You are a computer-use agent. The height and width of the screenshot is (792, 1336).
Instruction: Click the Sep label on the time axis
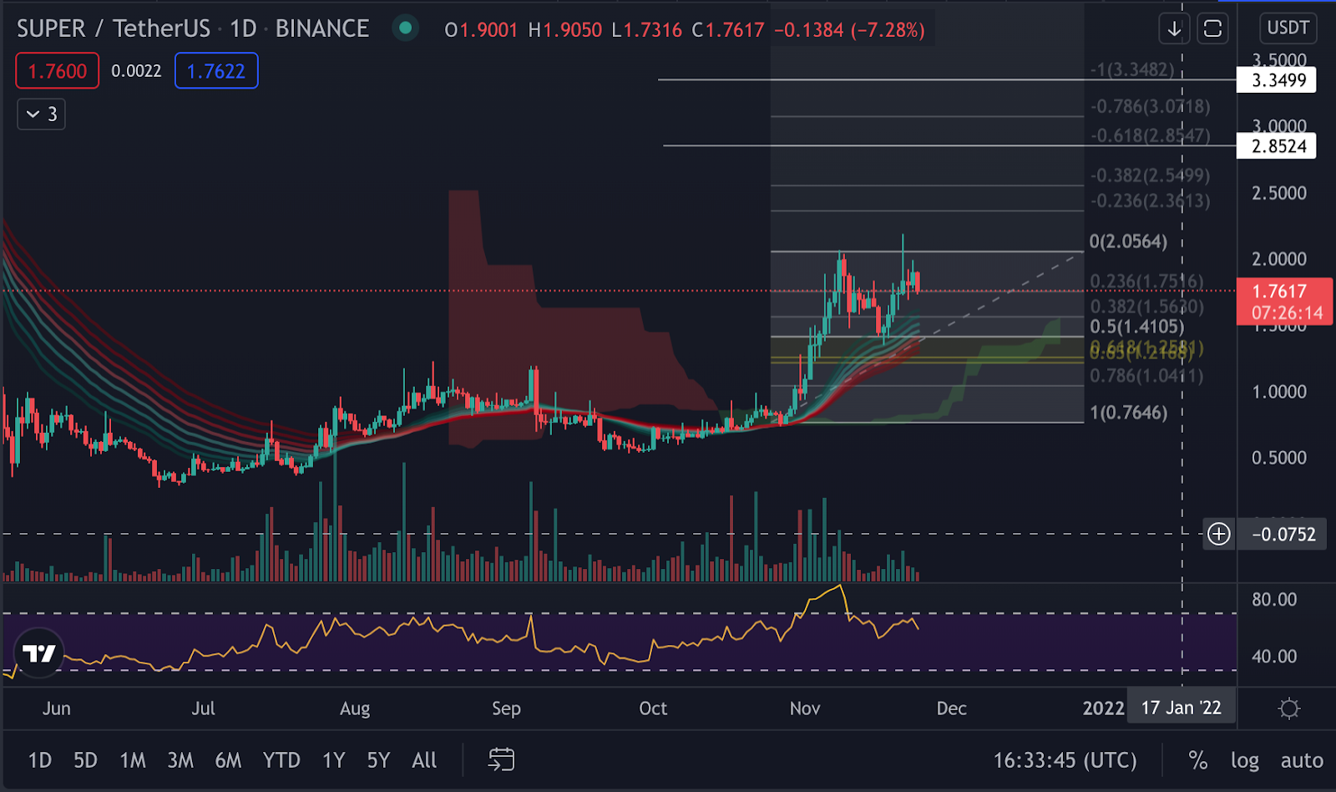[506, 708]
